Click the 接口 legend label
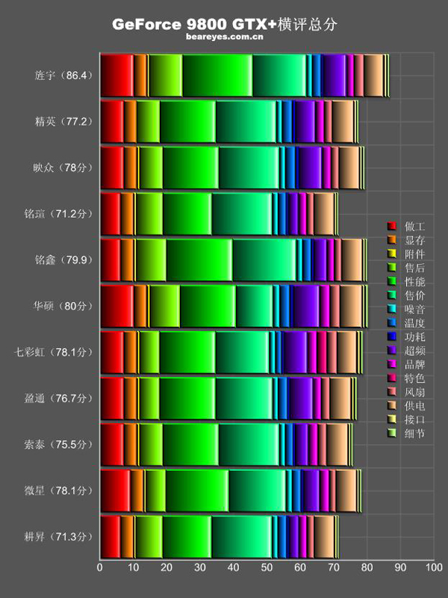 414,419
